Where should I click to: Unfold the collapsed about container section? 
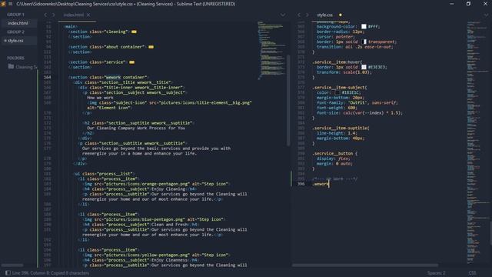[151, 47]
